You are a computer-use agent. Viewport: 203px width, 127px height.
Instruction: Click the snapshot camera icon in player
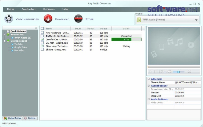tap(161, 72)
